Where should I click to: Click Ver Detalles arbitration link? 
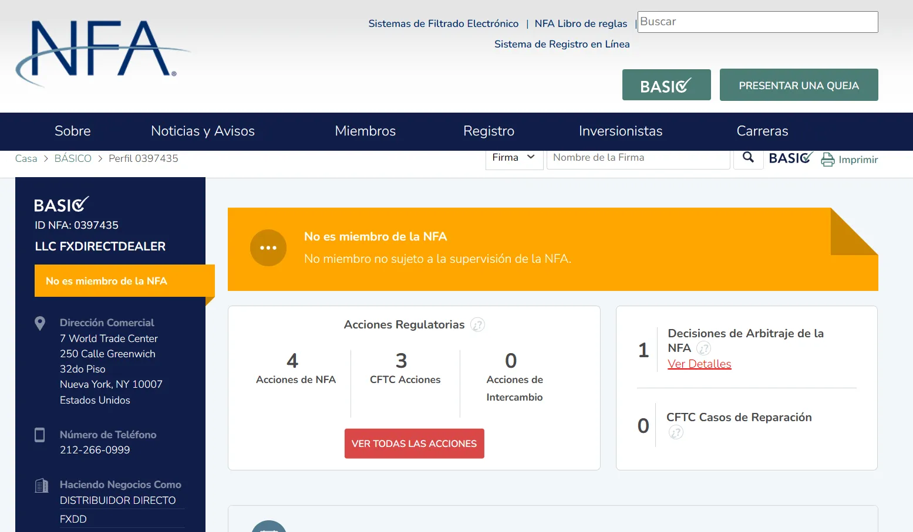click(x=699, y=364)
